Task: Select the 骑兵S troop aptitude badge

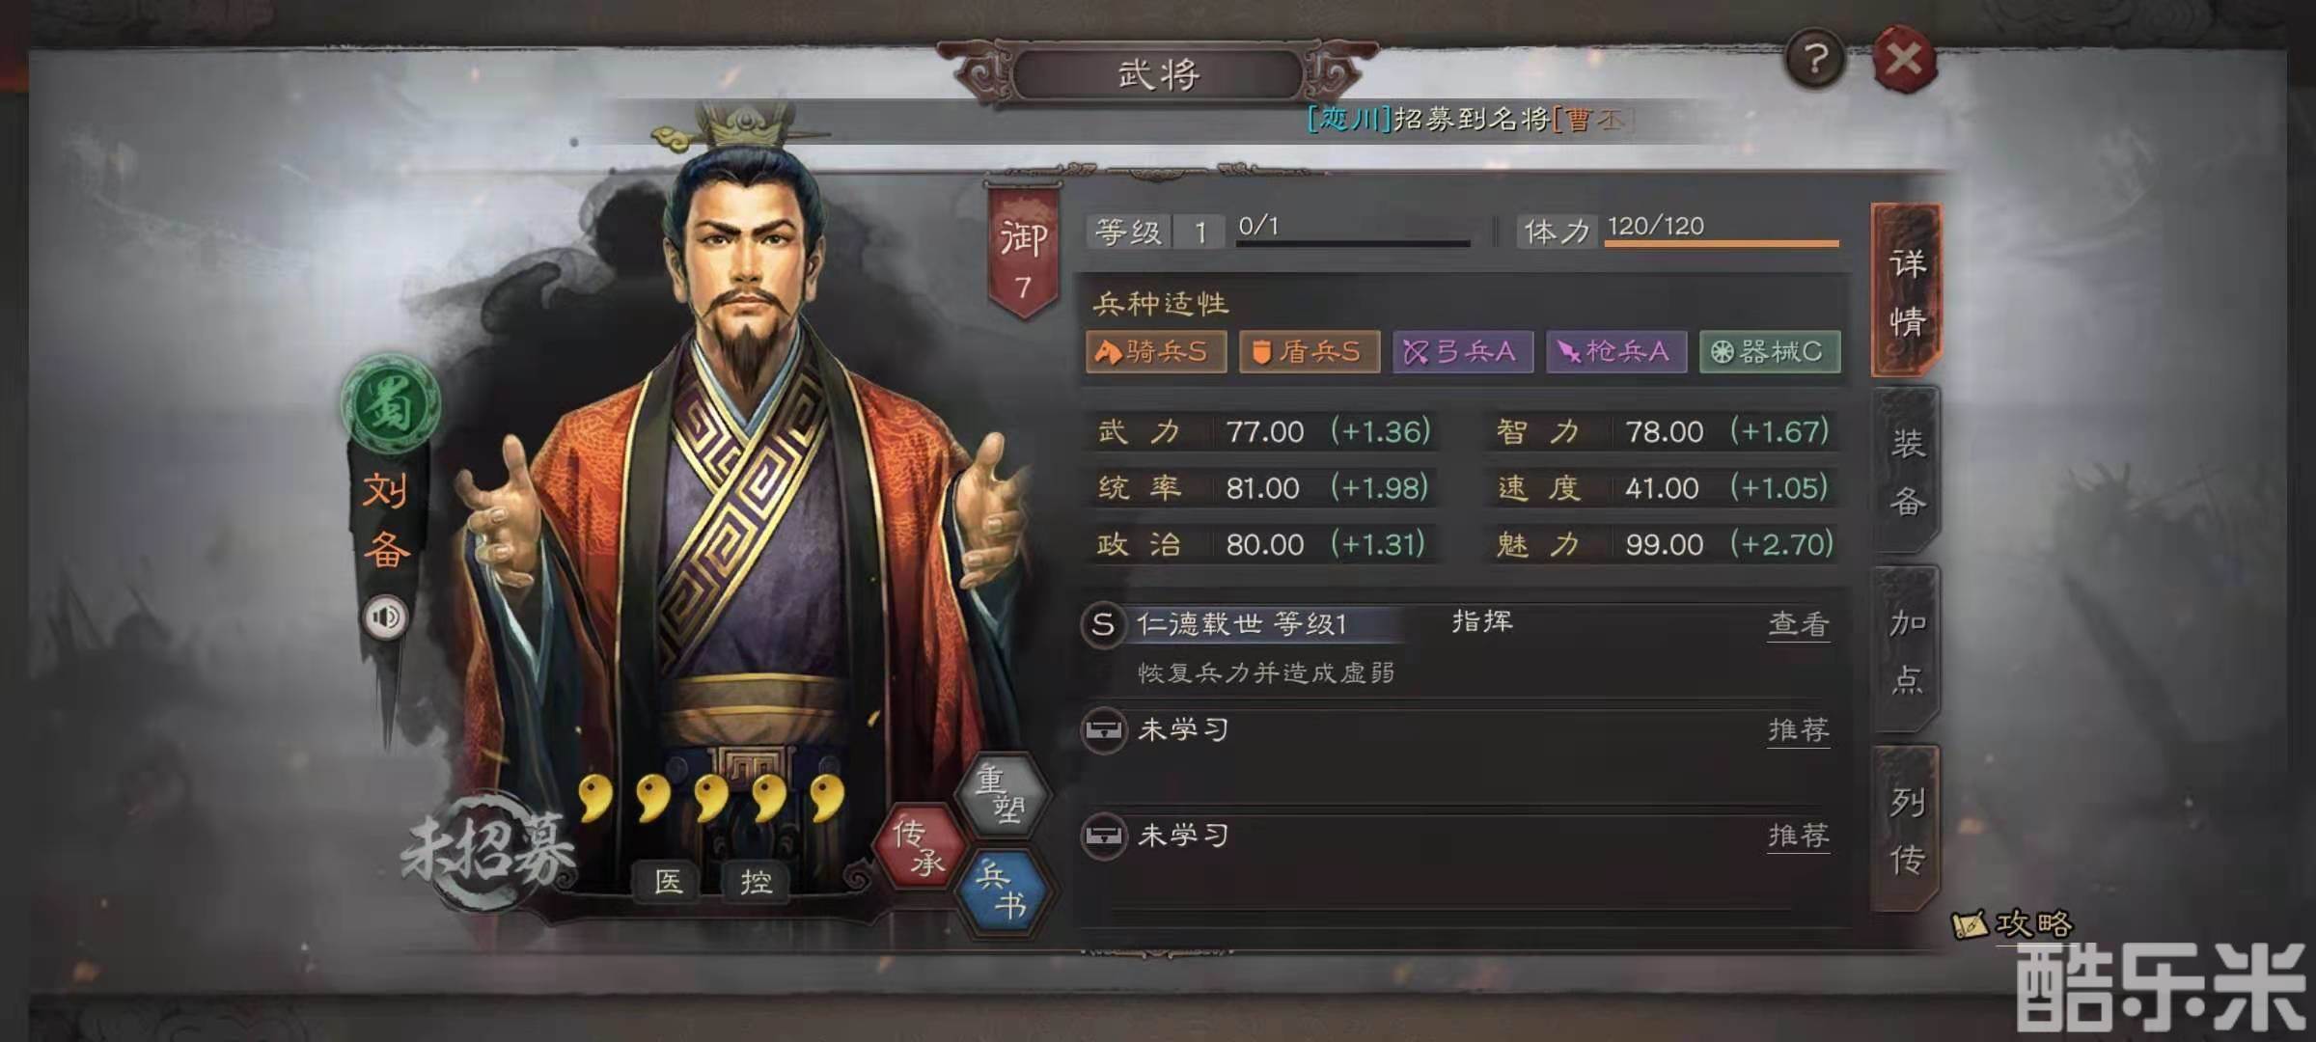Action: coord(1156,351)
